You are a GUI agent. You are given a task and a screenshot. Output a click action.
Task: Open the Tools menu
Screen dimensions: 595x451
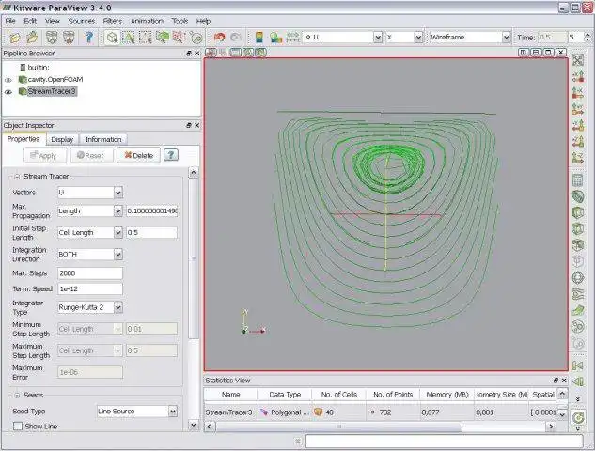click(x=180, y=22)
